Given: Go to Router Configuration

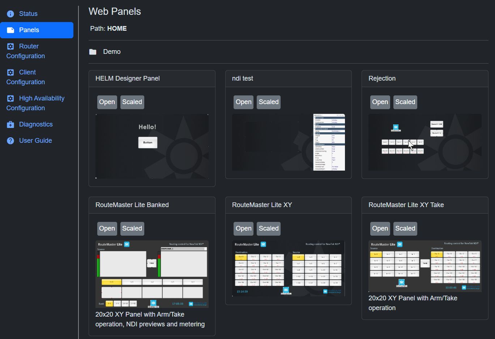Looking at the screenshot, I should coord(37,51).
